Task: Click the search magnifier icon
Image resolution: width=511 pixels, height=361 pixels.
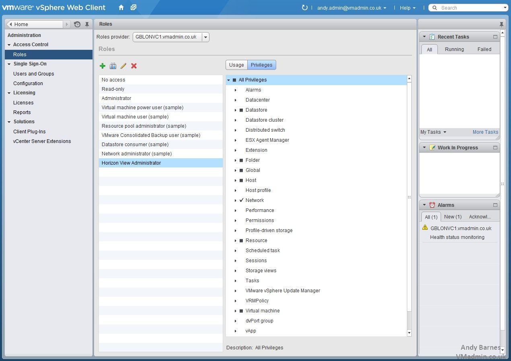Action: [435, 8]
